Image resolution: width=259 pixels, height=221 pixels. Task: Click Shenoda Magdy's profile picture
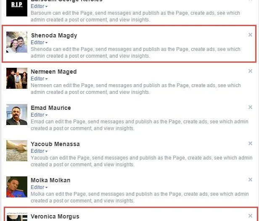pyautogui.click(x=17, y=43)
